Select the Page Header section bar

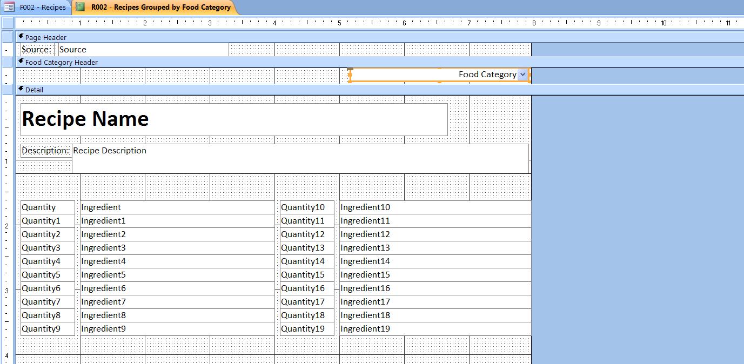coord(270,37)
